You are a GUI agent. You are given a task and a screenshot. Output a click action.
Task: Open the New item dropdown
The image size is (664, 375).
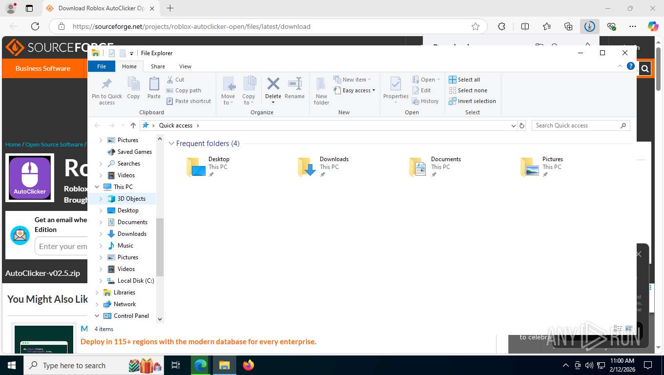tap(353, 80)
